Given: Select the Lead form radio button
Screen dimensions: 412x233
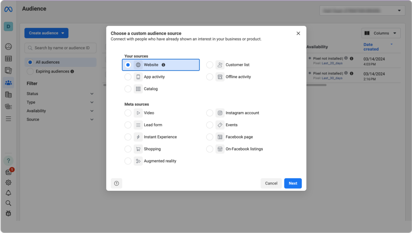Looking at the screenshot, I should [128, 125].
